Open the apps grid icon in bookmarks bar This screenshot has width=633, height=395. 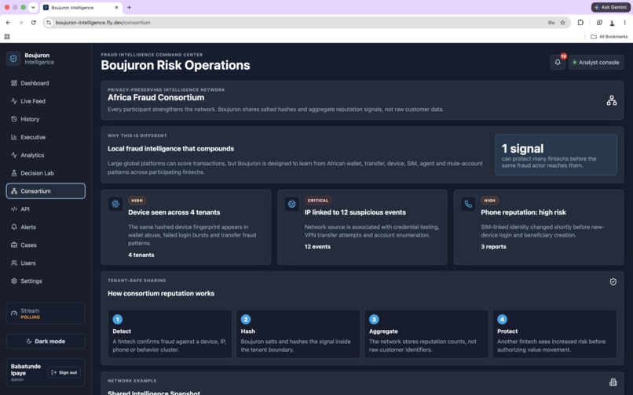7,37
